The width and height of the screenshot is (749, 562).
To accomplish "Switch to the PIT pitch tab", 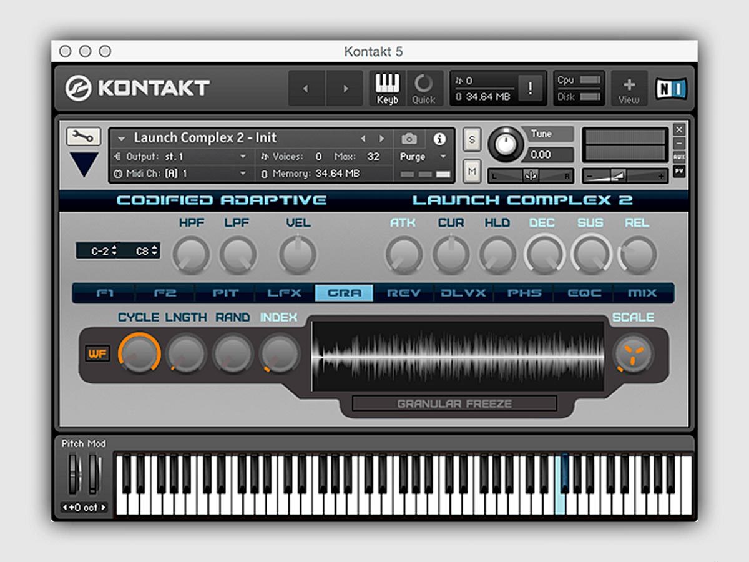I will pyautogui.click(x=225, y=293).
